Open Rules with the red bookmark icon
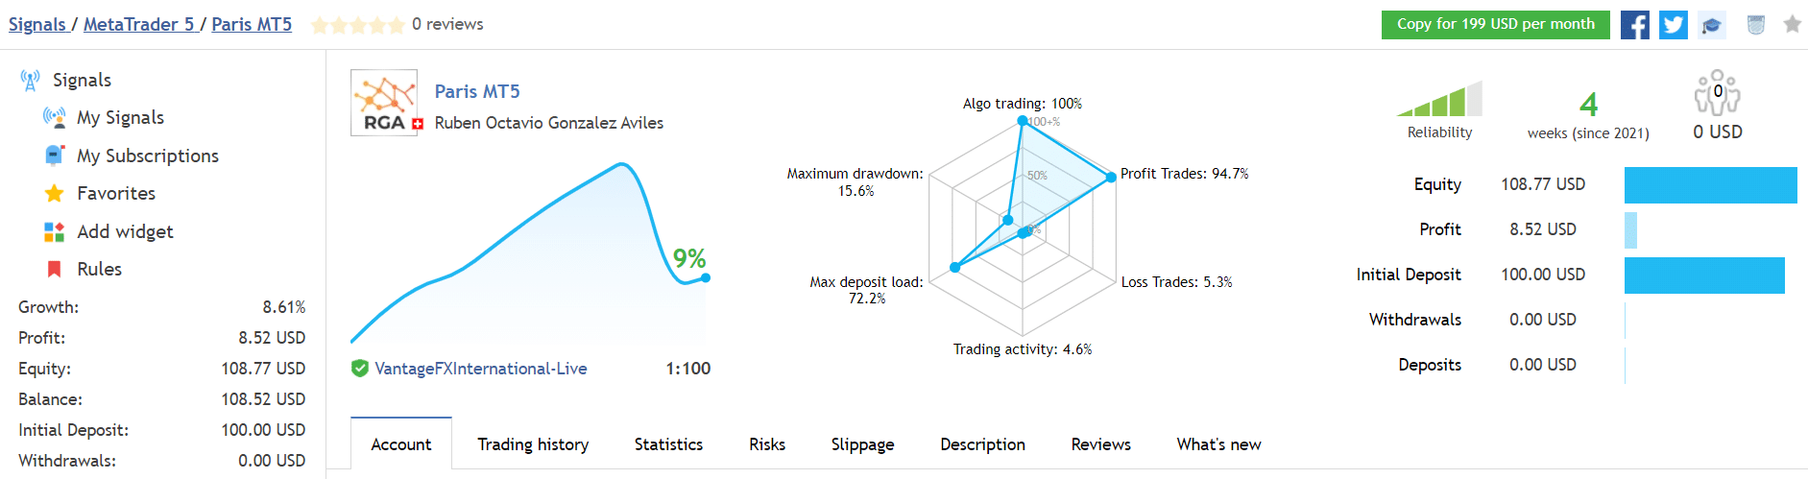The height and width of the screenshot is (479, 1808). click(x=55, y=269)
